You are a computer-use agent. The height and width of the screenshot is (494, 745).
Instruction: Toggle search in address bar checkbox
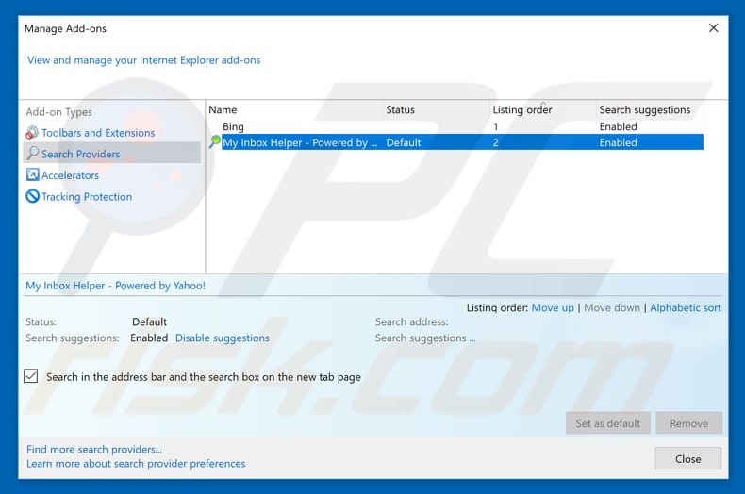[31, 376]
